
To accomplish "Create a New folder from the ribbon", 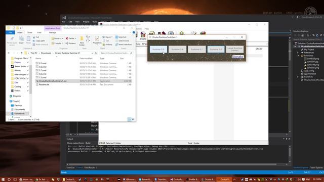I will pos(82,41).
